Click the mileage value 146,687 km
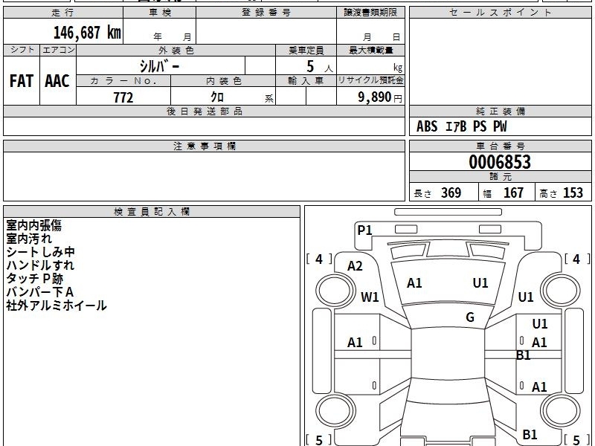The width and height of the screenshot is (595, 446). [x=87, y=33]
